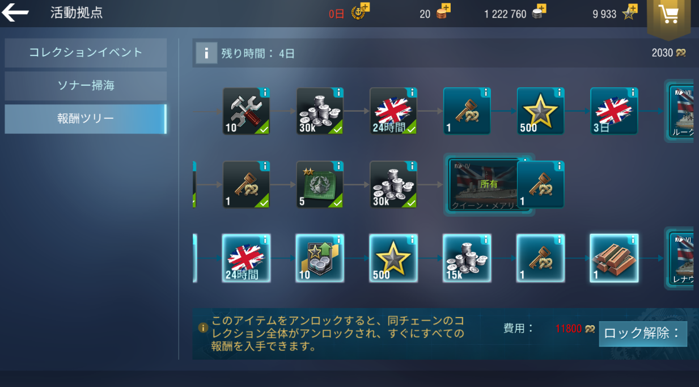The width and height of the screenshot is (699, 387).
Task: Show info for the bottom-row 24時間 flag
Action: [264, 240]
